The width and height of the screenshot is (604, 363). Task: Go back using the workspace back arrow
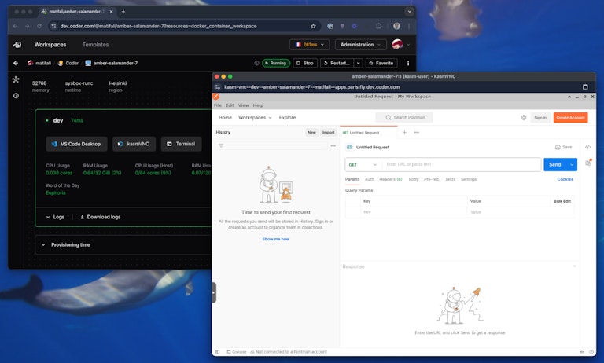(15, 63)
